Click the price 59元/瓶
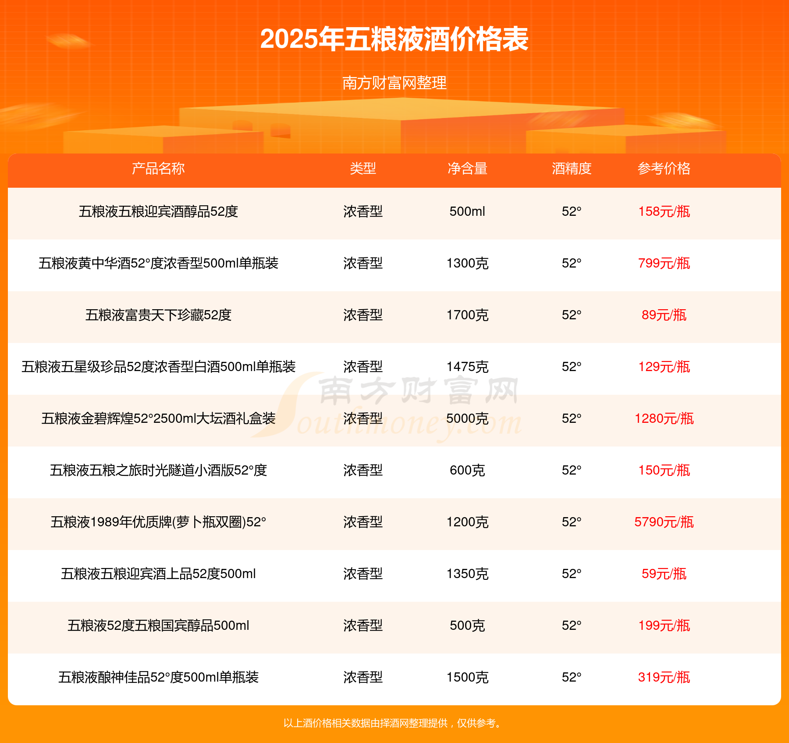This screenshot has width=789, height=743. click(664, 574)
